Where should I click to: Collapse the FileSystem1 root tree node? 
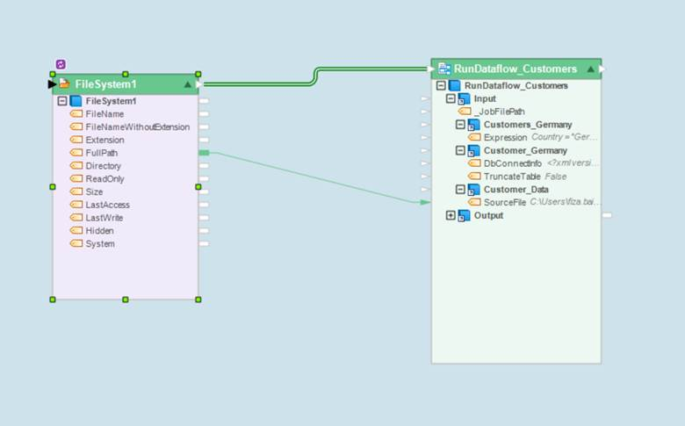(62, 102)
